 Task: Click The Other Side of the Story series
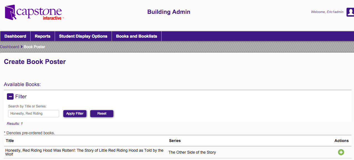click(192, 152)
